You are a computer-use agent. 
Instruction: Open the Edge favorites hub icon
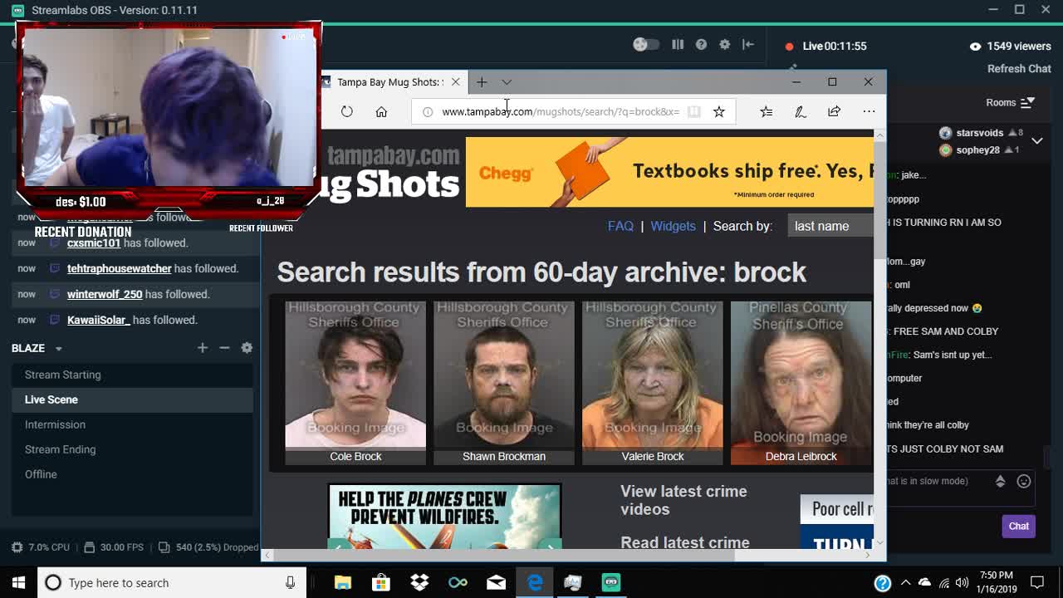tap(767, 111)
